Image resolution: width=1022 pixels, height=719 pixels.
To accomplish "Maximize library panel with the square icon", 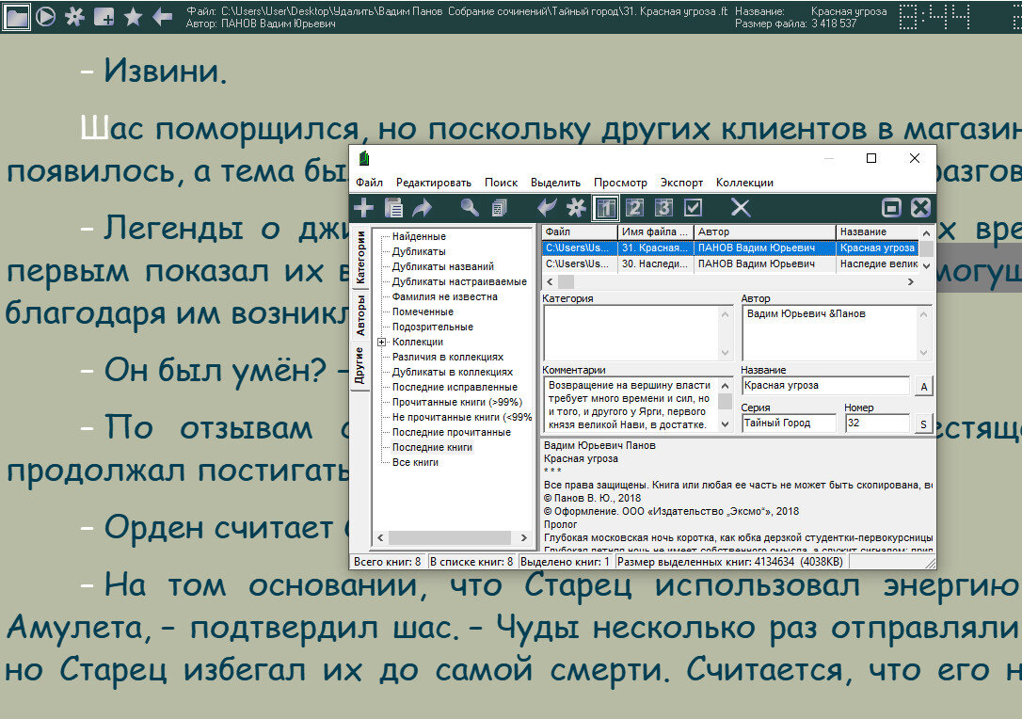I will [x=891, y=208].
